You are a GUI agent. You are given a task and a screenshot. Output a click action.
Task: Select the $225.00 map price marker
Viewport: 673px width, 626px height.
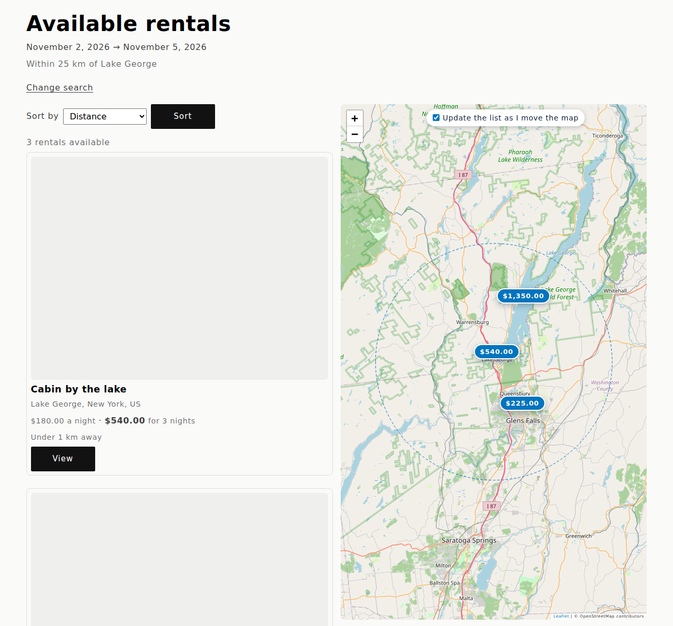coord(522,403)
